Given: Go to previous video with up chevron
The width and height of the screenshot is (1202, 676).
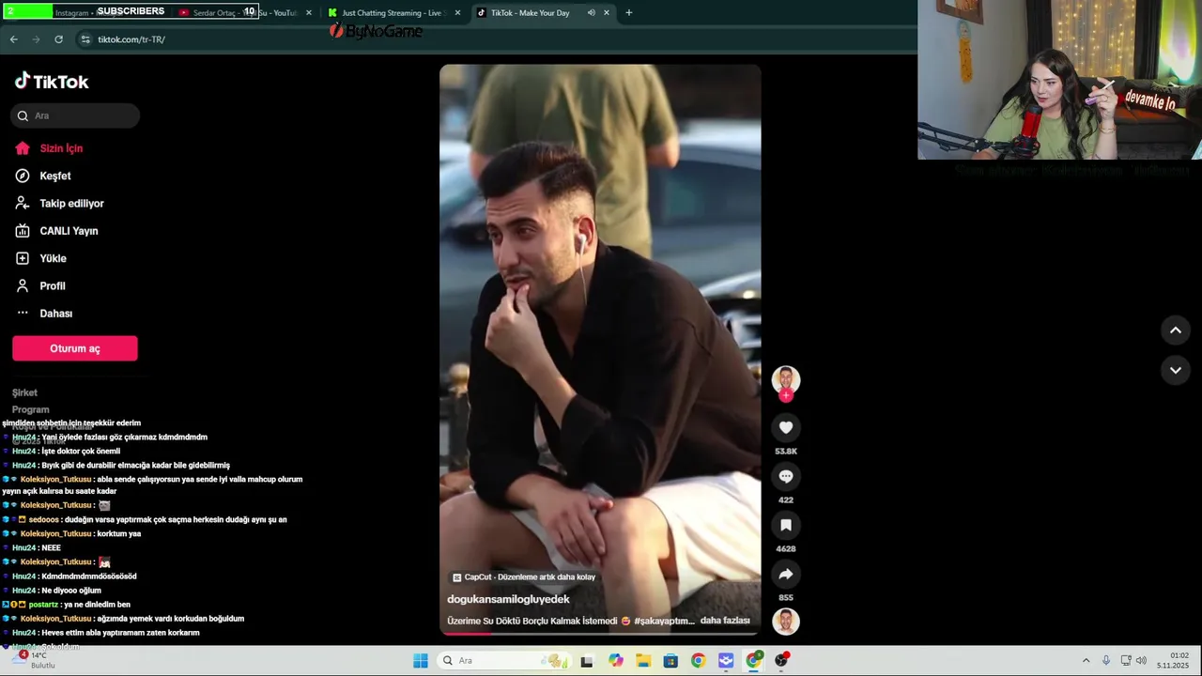Looking at the screenshot, I should tap(1175, 330).
